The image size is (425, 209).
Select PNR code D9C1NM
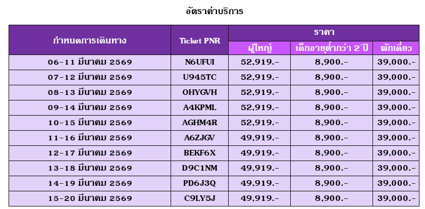[x=199, y=168]
